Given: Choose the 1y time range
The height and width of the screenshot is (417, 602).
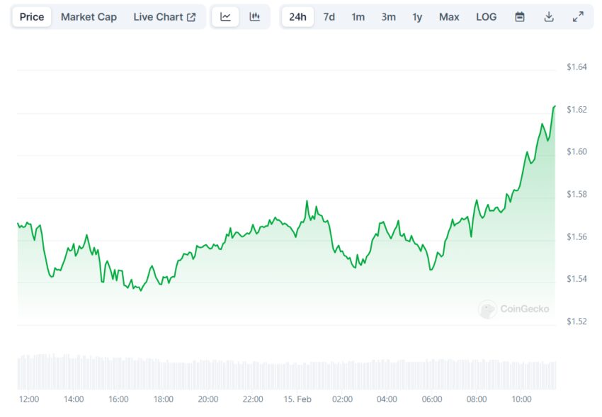Looking at the screenshot, I should (x=417, y=17).
